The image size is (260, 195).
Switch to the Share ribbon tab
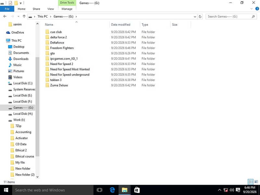click(36, 9)
